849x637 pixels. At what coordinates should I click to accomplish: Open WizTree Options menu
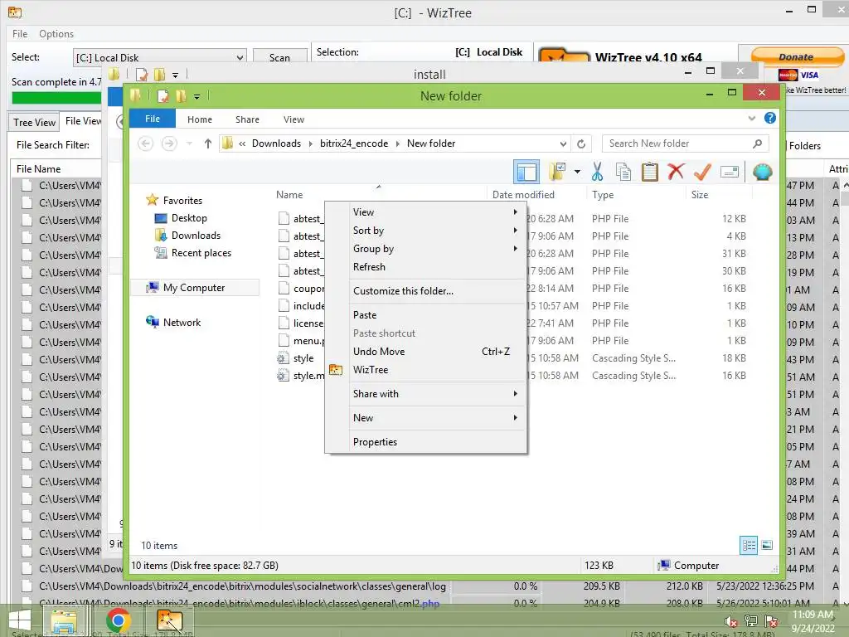pos(56,33)
